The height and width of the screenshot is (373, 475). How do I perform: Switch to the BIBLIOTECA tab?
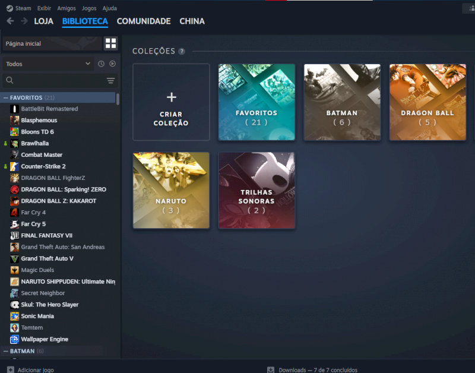(x=85, y=21)
